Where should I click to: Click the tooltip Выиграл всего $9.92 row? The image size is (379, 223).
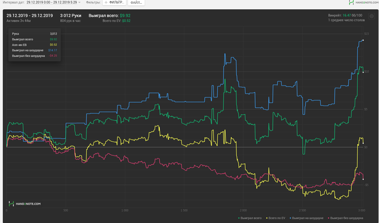click(x=35, y=40)
